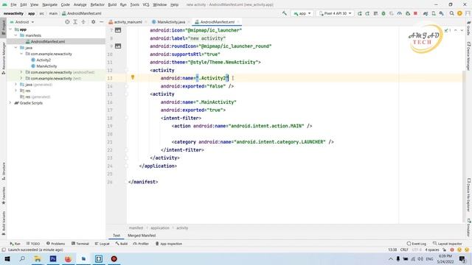Click the Profile app gauge icon
Viewport: 472px width, 265px height.
[x=400, y=13]
